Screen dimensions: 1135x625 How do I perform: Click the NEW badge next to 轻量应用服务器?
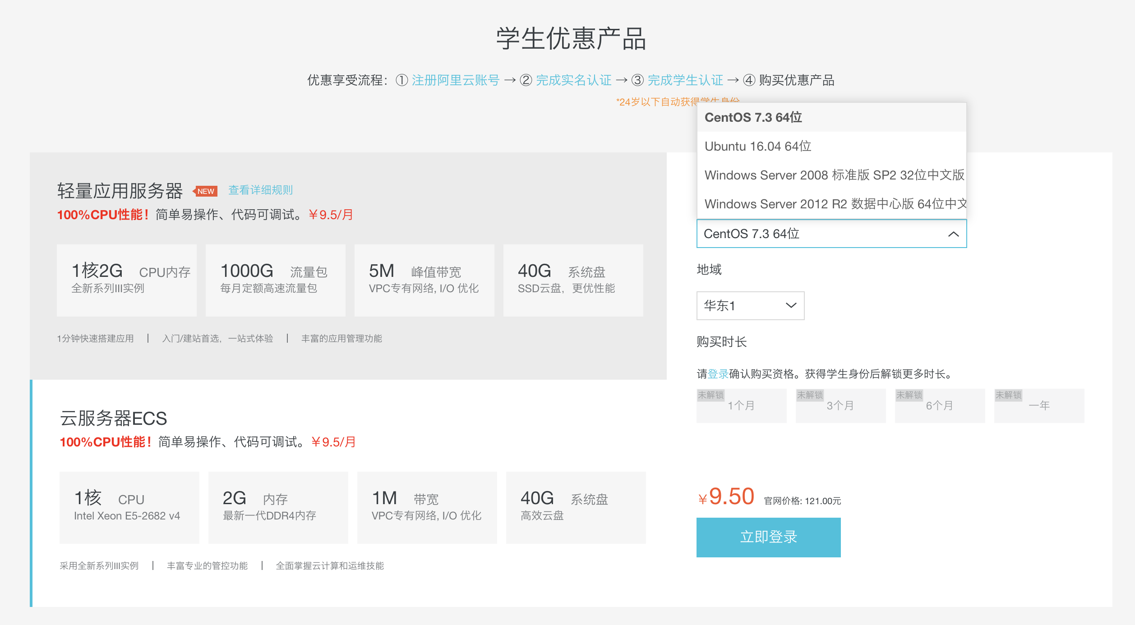point(206,191)
